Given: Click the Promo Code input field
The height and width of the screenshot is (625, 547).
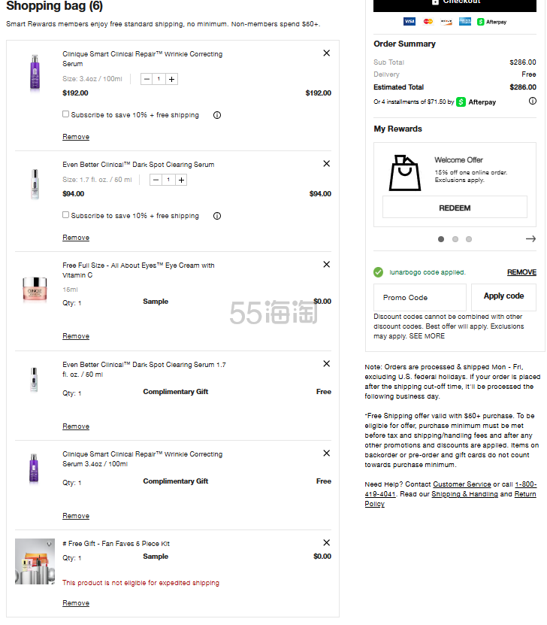Looking at the screenshot, I should 419,297.
